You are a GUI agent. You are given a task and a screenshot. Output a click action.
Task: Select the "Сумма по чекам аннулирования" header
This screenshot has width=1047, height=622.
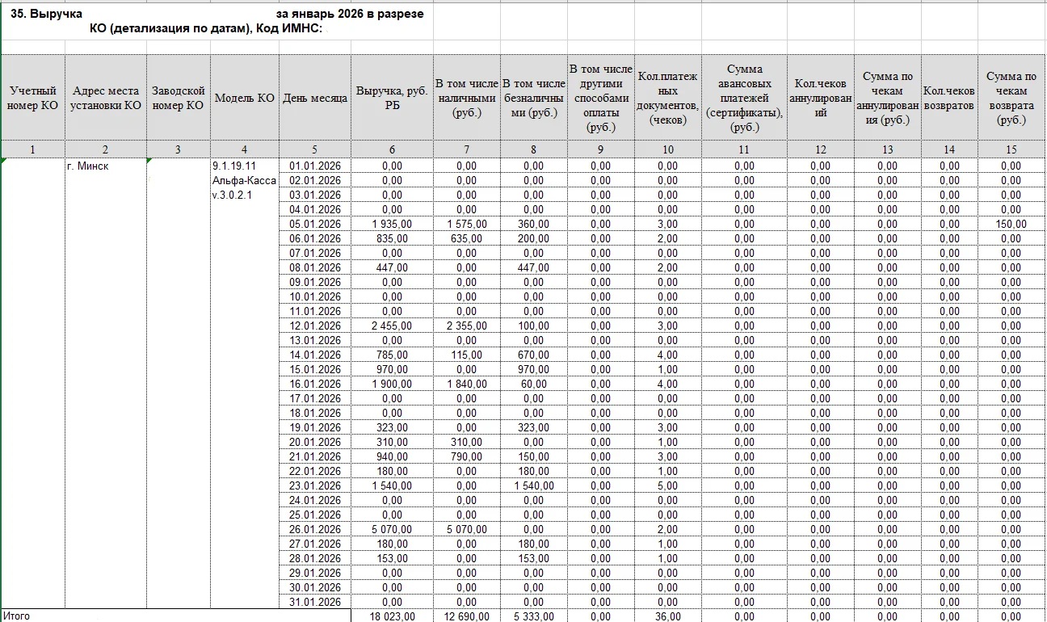888,98
